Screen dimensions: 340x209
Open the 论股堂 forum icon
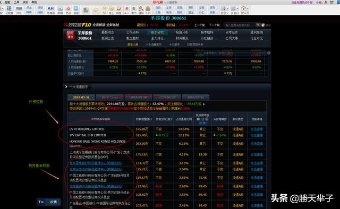point(9,10)
